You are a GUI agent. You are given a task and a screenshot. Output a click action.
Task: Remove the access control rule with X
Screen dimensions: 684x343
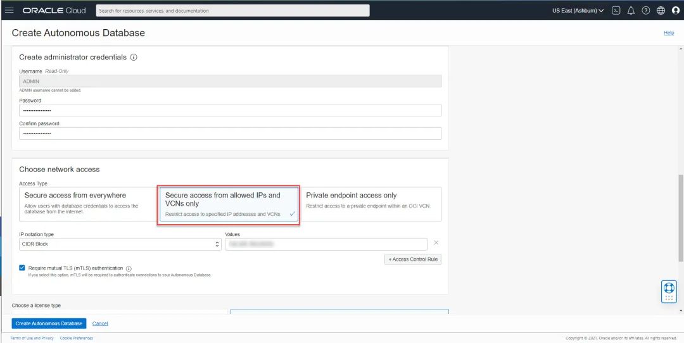pyautogui.click(x=436, y=243)
